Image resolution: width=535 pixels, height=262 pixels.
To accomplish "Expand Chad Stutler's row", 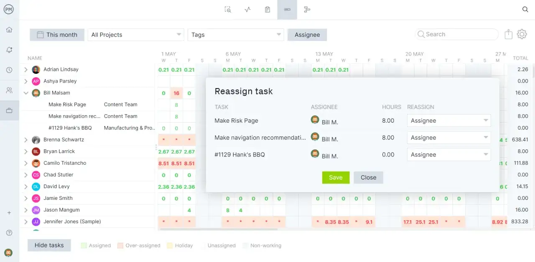I will (x=26, y=175).
